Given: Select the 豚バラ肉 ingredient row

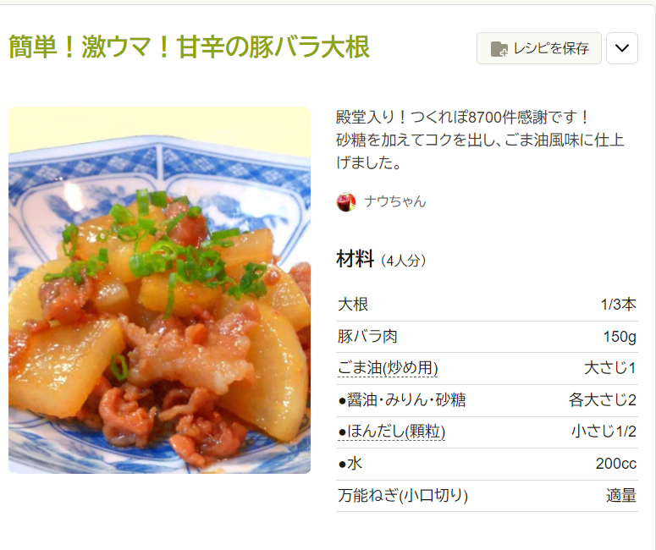Looking at the screenshot, I should pyautogui.click(x=487, y=336).
